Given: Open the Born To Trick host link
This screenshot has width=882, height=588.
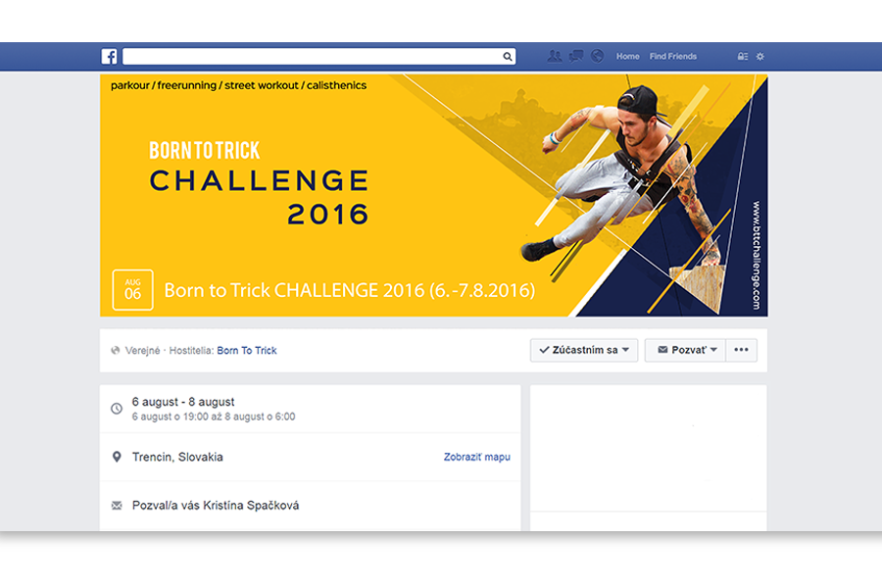Looking at the screenshot, I should (x=247, y=351).
